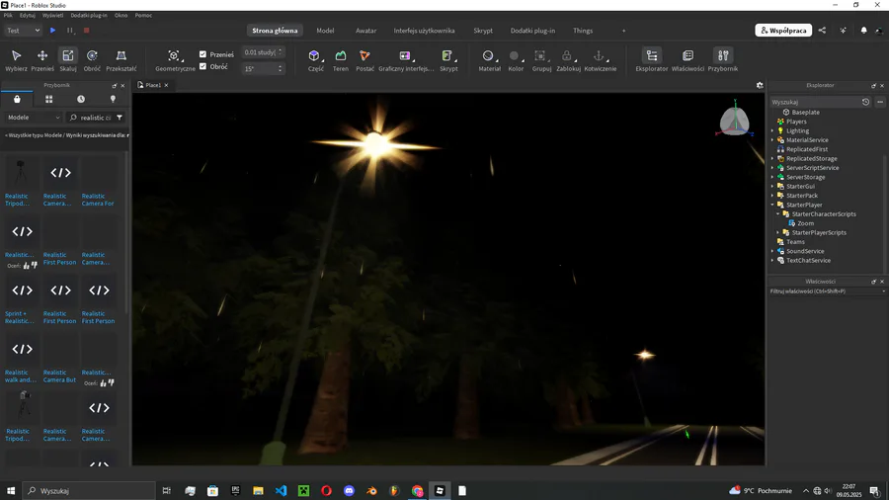Click the Współpraca collaborate button
Viewport: 889px width, 500px height.
(783, 30)
